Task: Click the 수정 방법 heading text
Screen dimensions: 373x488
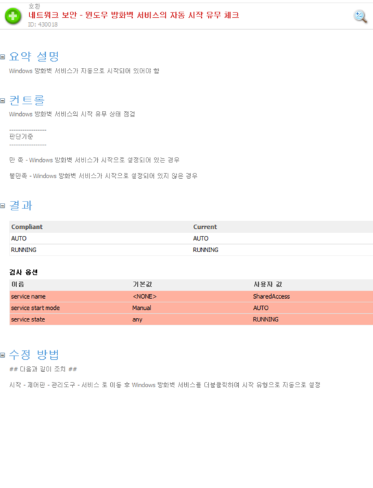Action: 34,354
